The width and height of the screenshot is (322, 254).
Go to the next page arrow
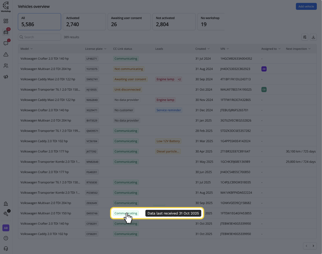(313, 246)
